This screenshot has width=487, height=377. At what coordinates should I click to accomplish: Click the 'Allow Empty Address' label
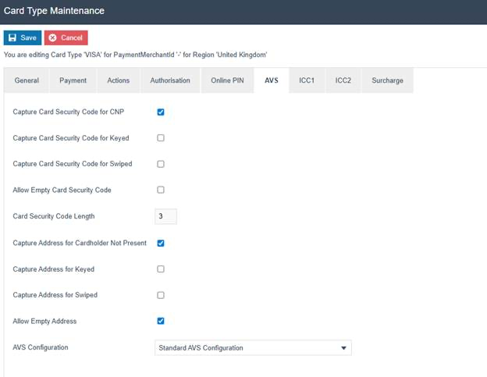pyautogui.click(x=44, y=321)
